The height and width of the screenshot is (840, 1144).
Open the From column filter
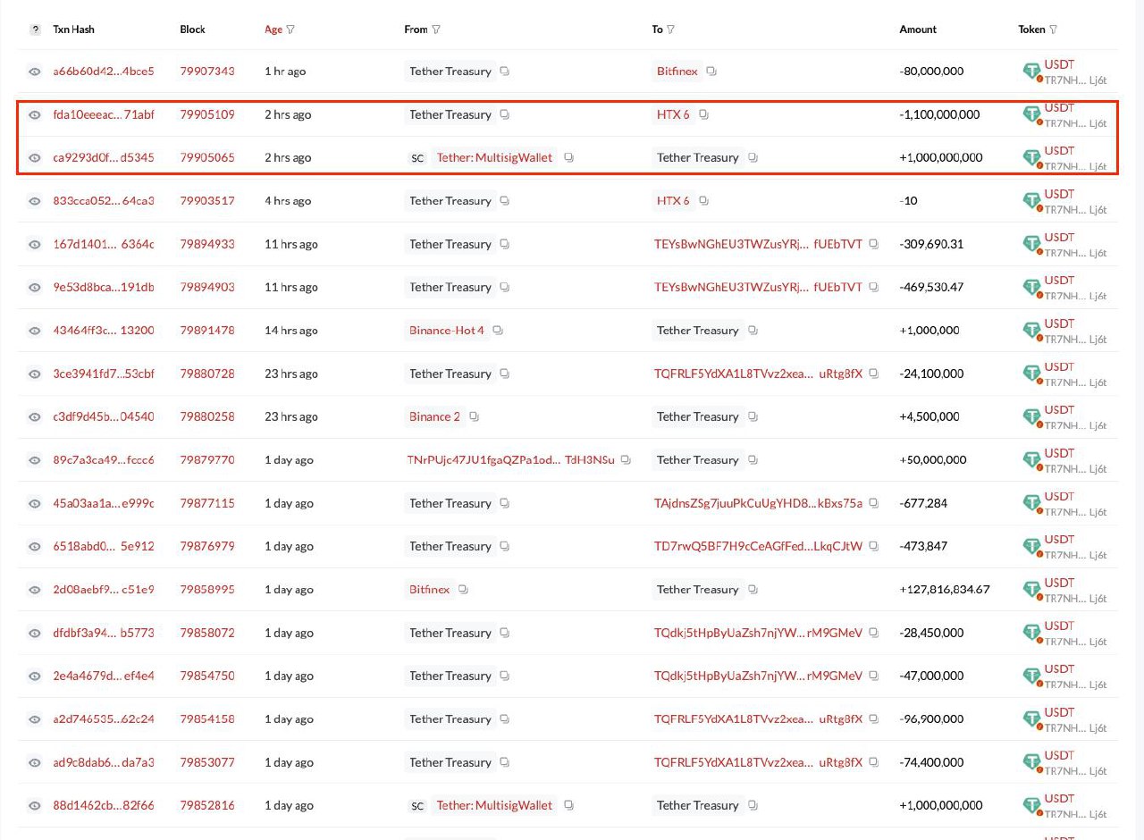point(436,29)
